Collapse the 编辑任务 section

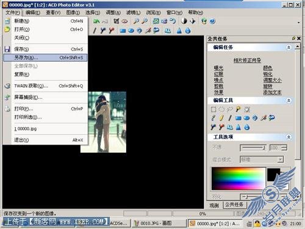(289, 48)
